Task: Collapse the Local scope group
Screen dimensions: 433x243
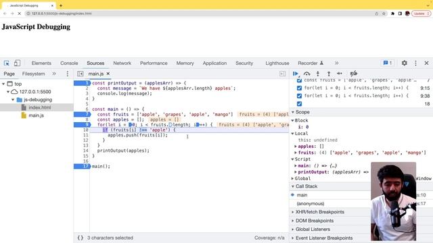Action: tap(293, 134)
